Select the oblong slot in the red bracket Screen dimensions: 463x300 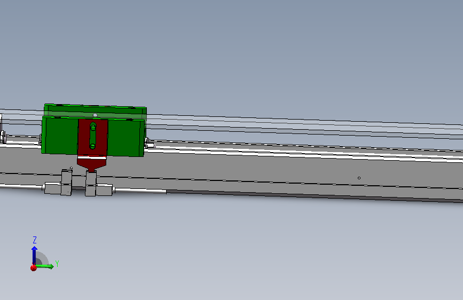pos(93,136)
